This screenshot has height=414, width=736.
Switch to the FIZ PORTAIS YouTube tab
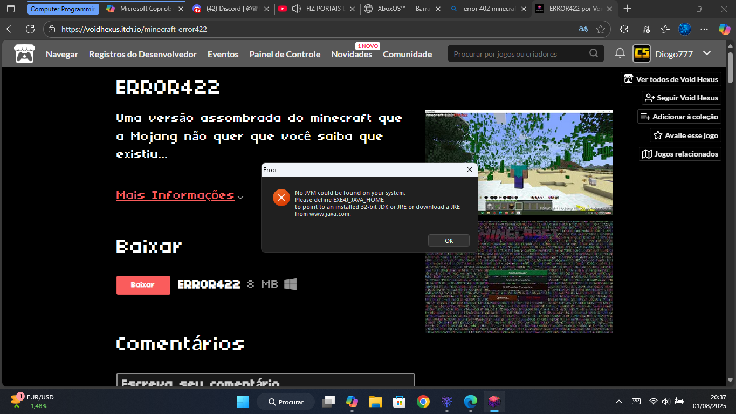pyautogui.click(x=316, y=9)
